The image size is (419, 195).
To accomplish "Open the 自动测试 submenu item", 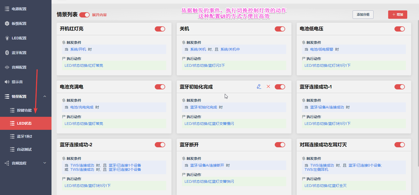I will (x=26, y=149).
